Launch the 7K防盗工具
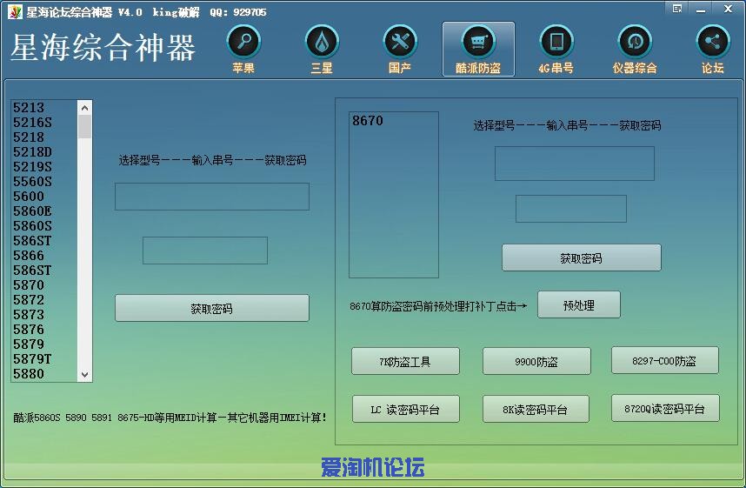This screenshot has height=488, width=746. coord(405,361)
